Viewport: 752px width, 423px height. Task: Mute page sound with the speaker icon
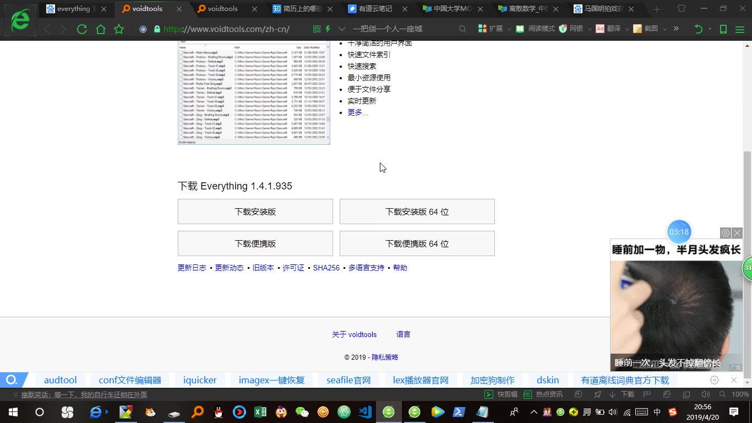point(705,394)
